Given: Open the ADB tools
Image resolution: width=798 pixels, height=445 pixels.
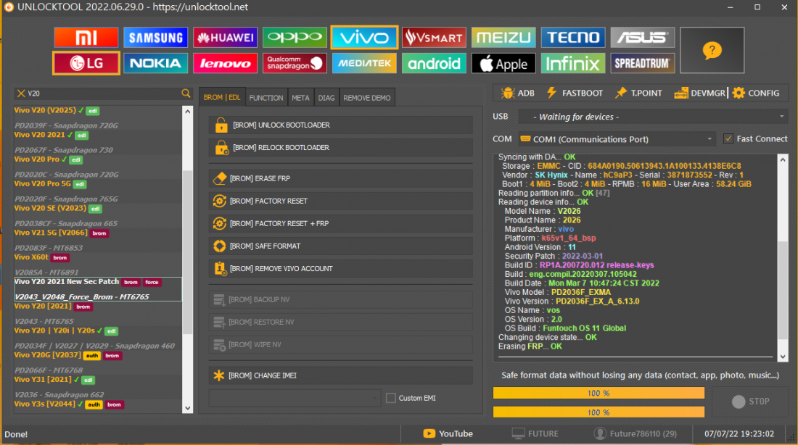Looking at the screenshot, I should [518, 93].
